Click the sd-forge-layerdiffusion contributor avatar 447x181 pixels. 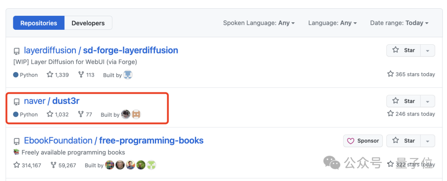tap(128, 75)
